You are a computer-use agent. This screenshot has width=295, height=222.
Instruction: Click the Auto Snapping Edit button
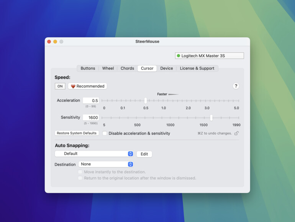[x=144, y=154]
